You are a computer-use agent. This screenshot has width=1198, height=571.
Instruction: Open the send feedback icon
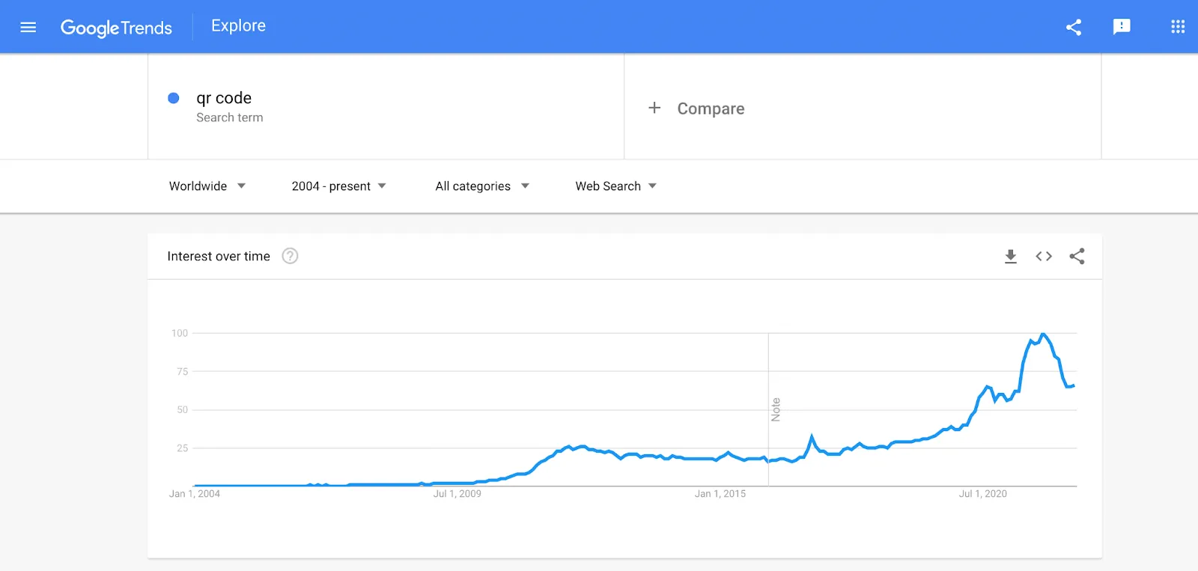pos(1121,28)
